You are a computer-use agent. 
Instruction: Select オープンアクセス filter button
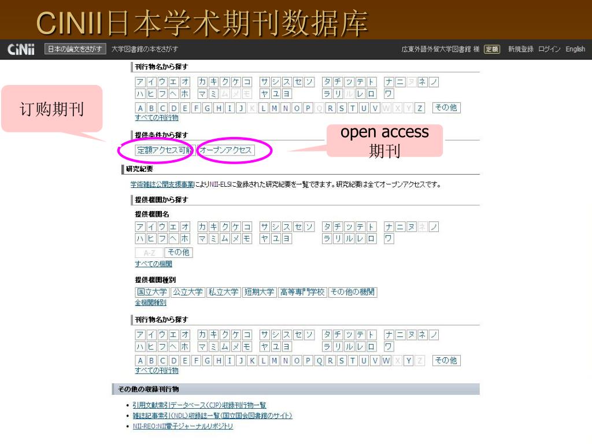(x=226, y=150)
